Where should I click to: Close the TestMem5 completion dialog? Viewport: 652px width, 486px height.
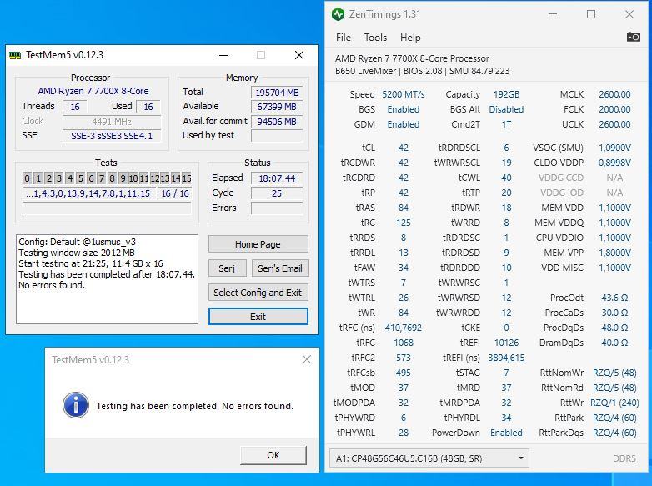click(307, 359)
